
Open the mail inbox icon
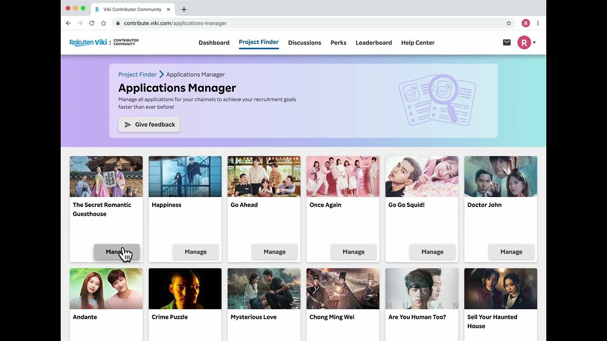coord(507,43)
